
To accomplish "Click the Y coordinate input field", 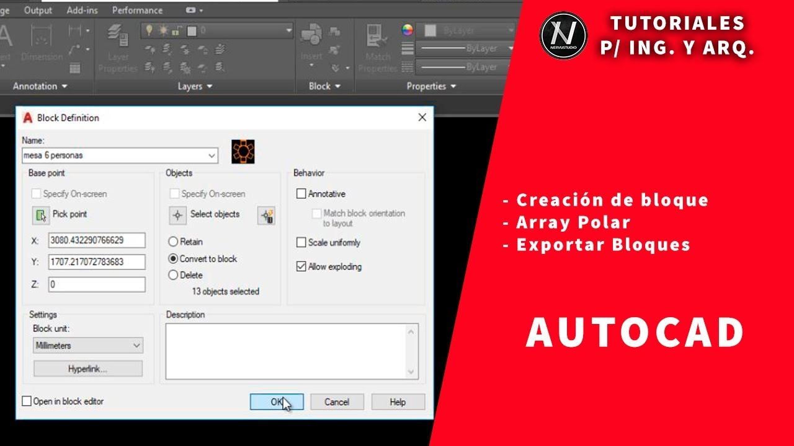I will 97,262.
